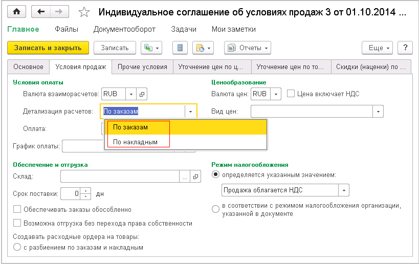
Task: Open the Документооборот menu section
Action: click(124, 29)
